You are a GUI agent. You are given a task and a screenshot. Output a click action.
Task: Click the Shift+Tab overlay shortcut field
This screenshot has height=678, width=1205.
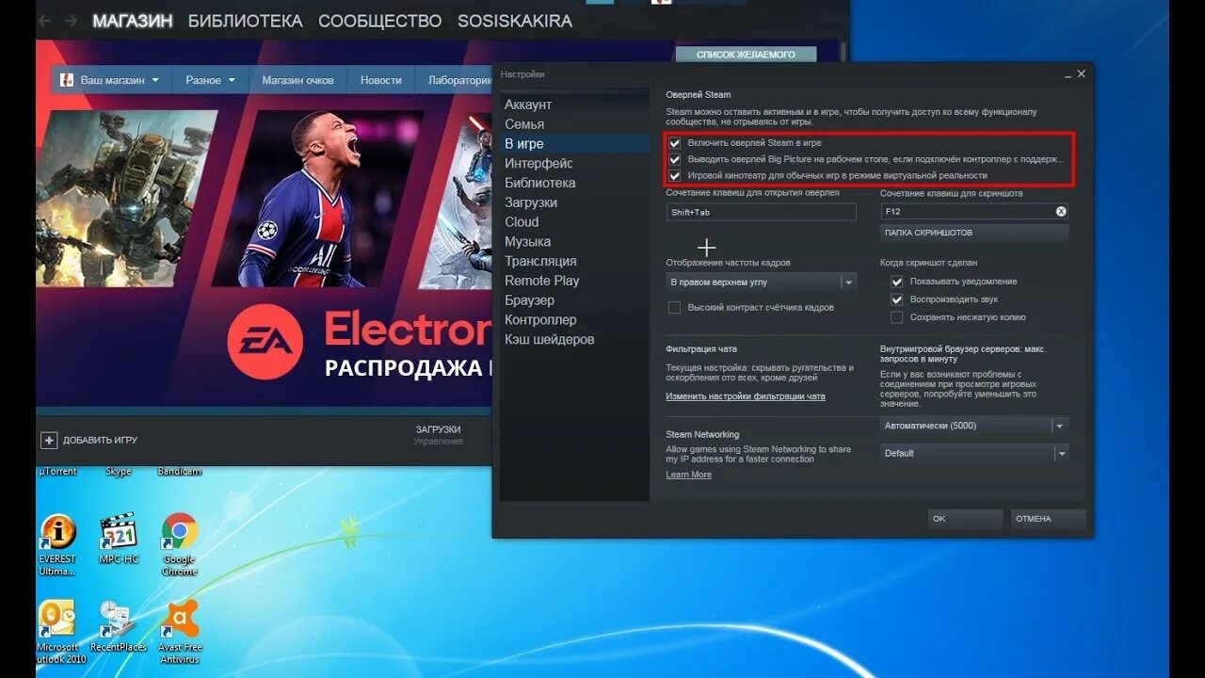[761, 212]
